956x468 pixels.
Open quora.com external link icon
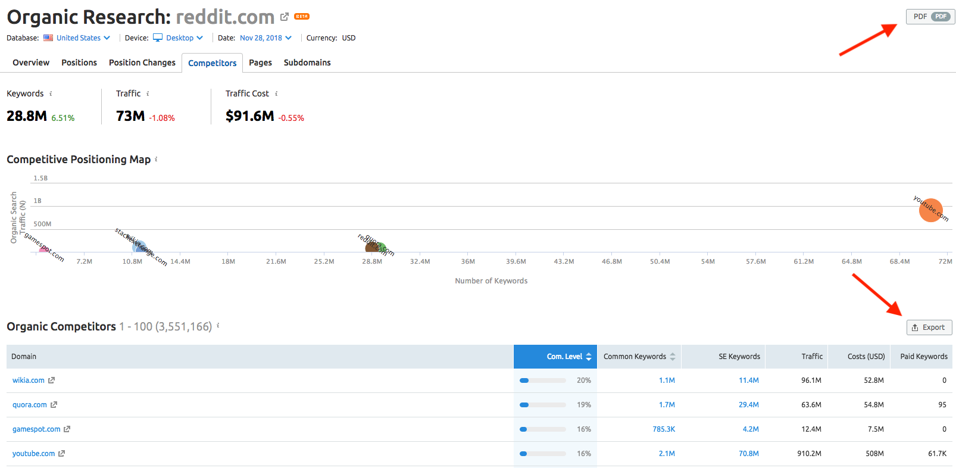pyautogui.click(x=54, y=405)
